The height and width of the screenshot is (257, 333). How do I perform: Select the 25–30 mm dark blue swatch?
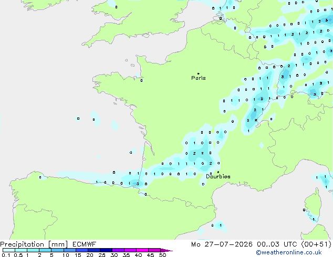[106, 250]
